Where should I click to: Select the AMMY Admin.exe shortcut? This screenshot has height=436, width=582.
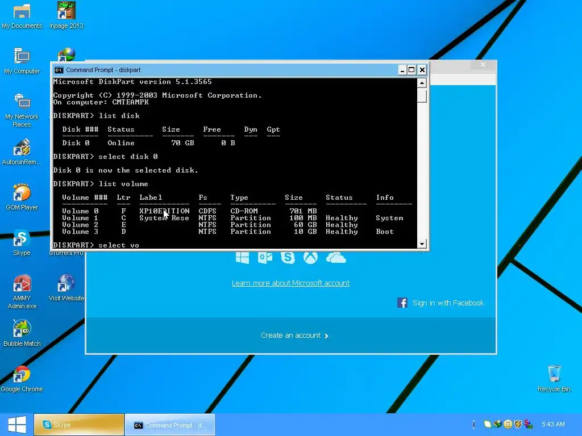pyautogui.click(x=22, y=292)
